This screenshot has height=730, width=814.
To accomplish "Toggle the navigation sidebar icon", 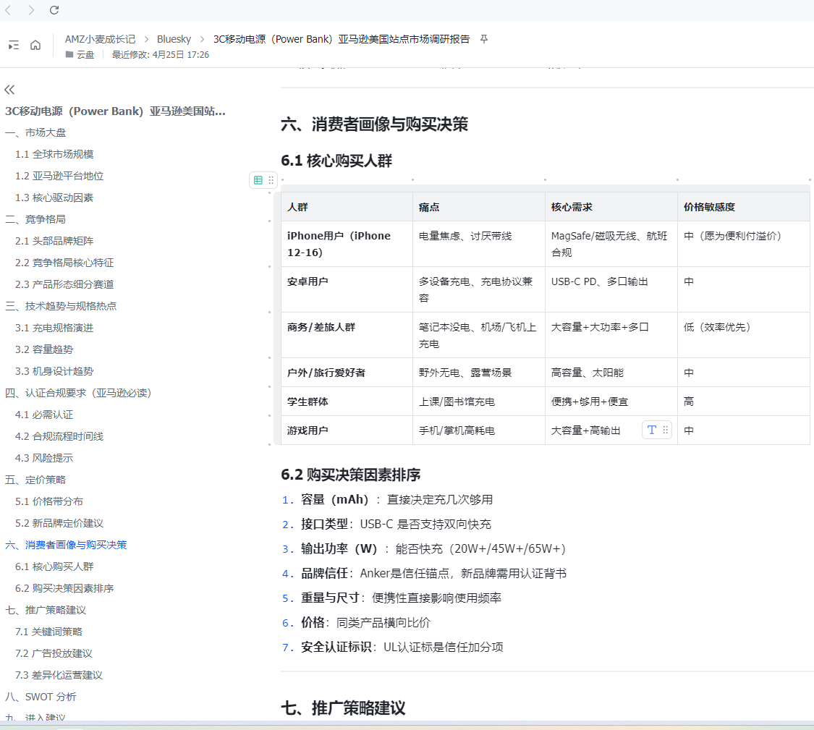I will tap(14, 46).
